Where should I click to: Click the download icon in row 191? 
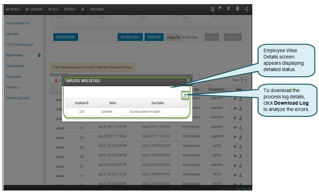pos(241,128)
